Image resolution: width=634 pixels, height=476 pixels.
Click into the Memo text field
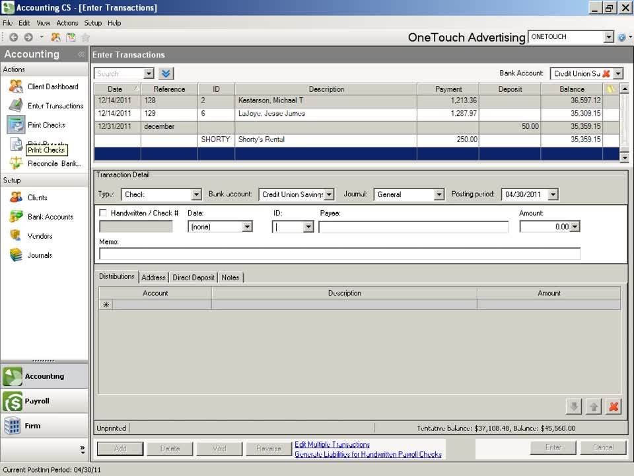[339, 254]
